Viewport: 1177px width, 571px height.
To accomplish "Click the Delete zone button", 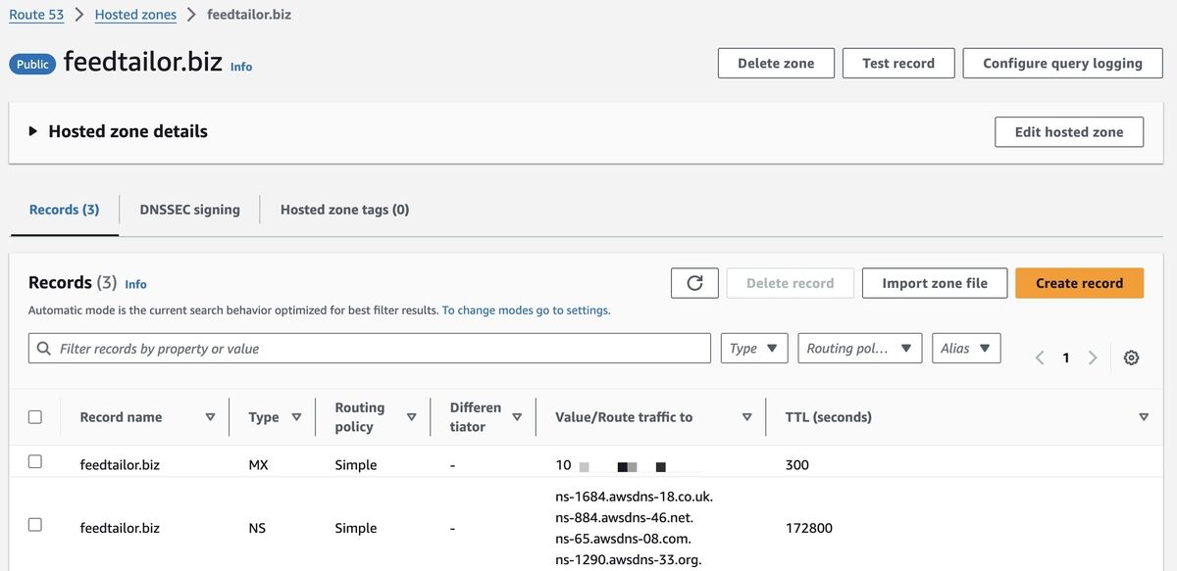I will point(776,63).
